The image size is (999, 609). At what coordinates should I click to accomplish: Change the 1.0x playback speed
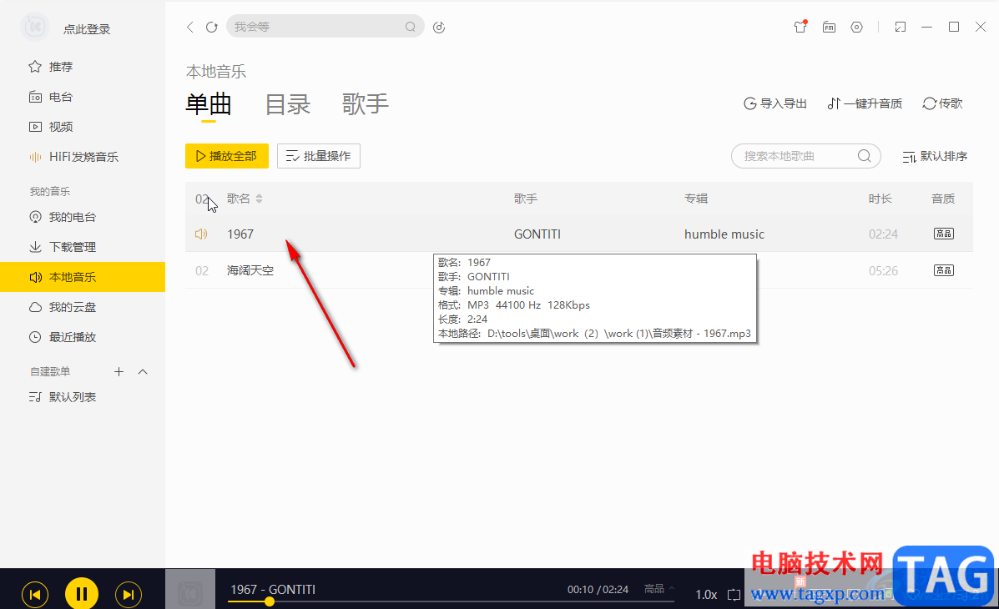click(x=706, y=594)
